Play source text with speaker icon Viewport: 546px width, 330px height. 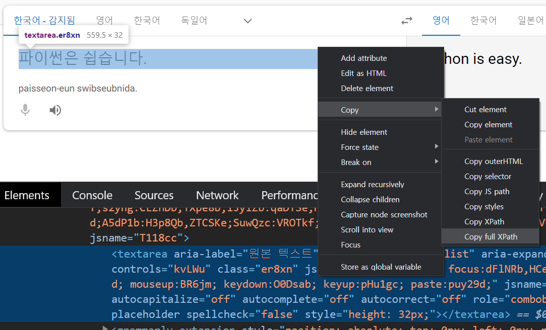point(55,110)
